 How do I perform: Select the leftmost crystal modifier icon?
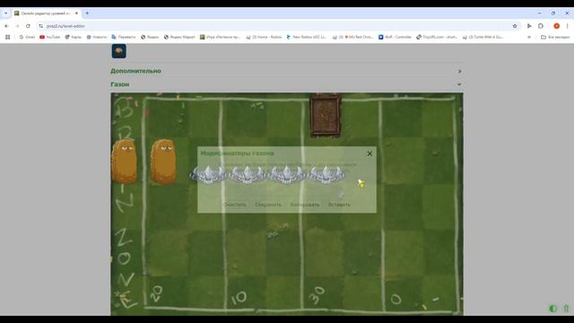click(x=208, y=174)
